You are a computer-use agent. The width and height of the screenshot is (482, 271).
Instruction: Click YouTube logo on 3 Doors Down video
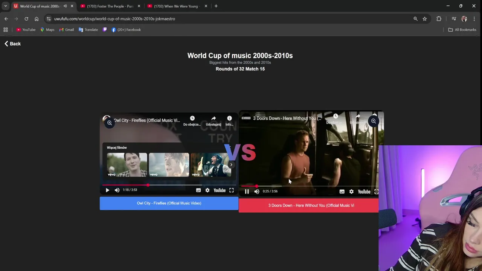click(364, 192)
